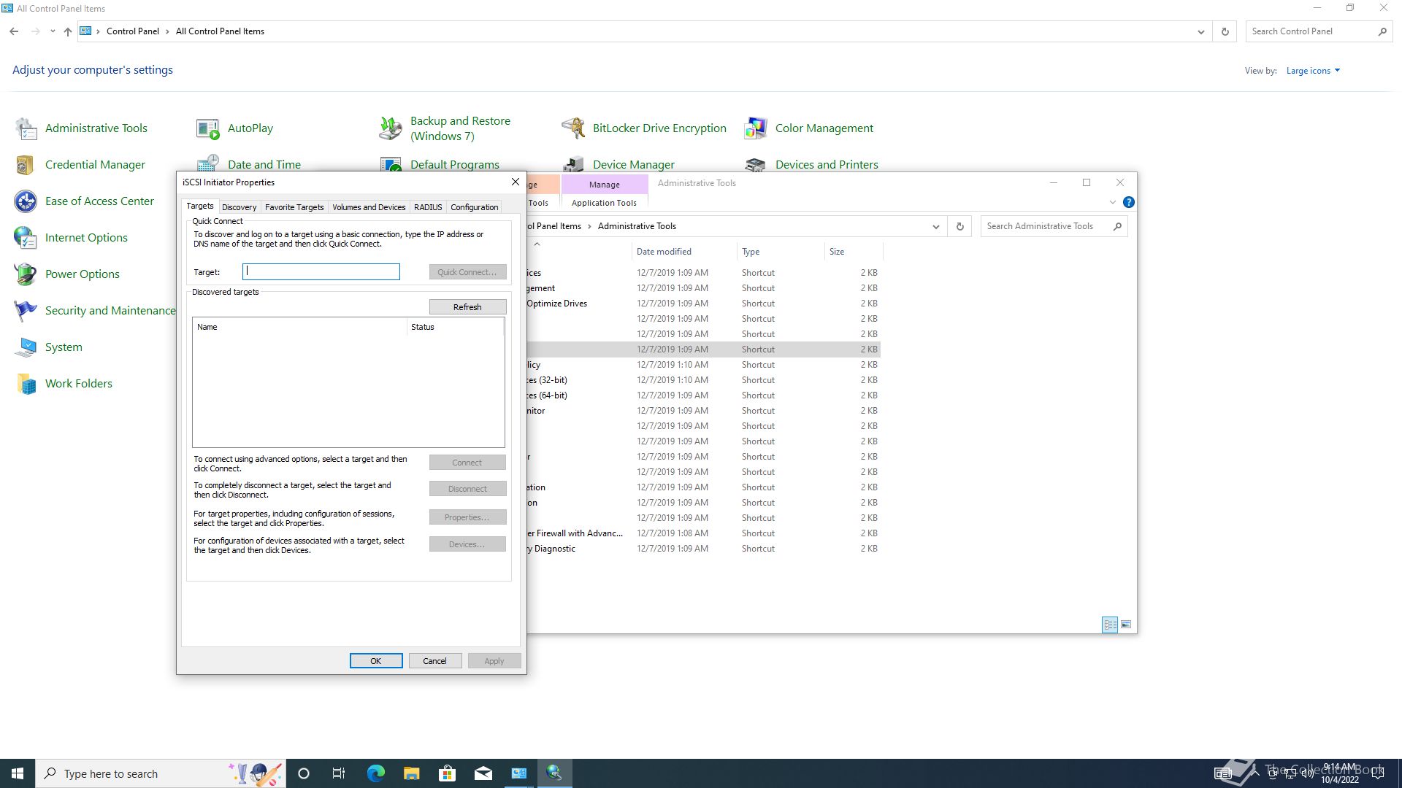This screenshot has width=1402, height=788.
Task: Open the Manage ribbon tab
Action: (605, 185)
